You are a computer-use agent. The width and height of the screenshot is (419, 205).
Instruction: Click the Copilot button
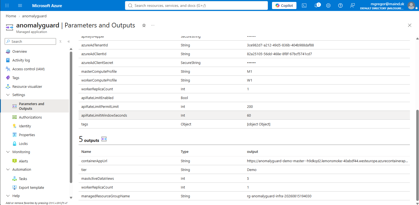point(284,5)
